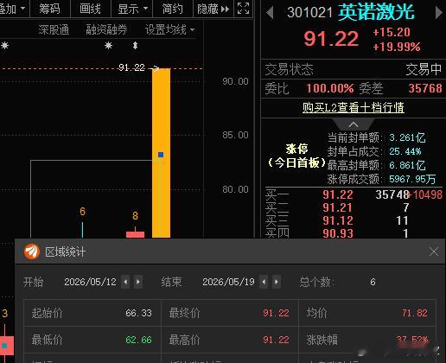The height and width of the screenshot is (363, 446).
Task: Click the 买一 bid price 91.22
Action: pos(338,194)
